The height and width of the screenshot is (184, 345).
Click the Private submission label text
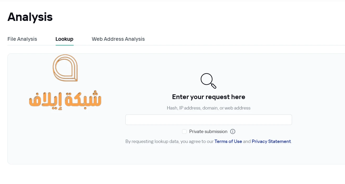coord(208,131)
